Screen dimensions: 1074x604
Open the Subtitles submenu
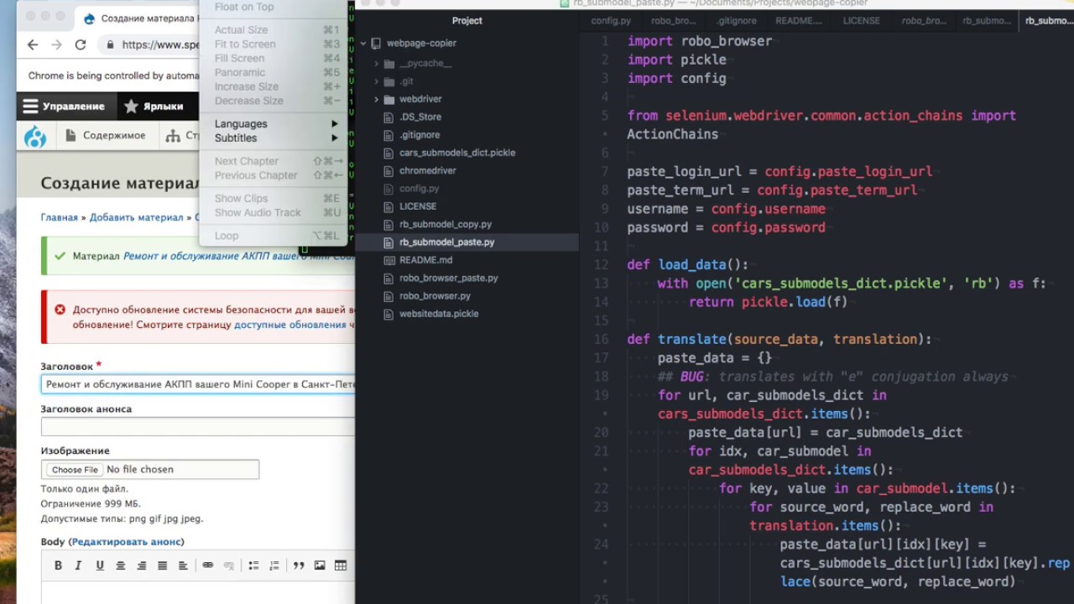274,138
